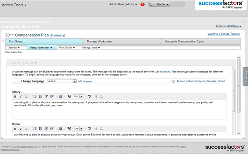The image size is (248, 154).
Task: Insert bulleted list in the Salary editor
Action: 41,96
